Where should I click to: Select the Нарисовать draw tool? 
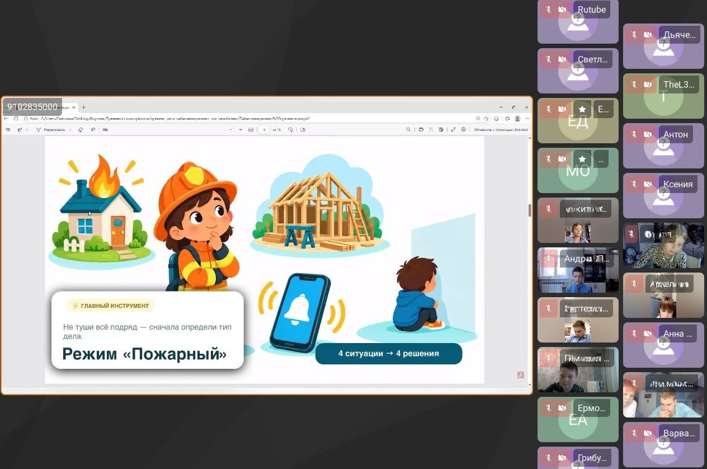(x=51, y=129)
